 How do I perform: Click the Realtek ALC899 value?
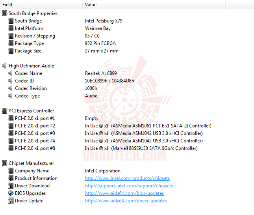pos(101,73)
